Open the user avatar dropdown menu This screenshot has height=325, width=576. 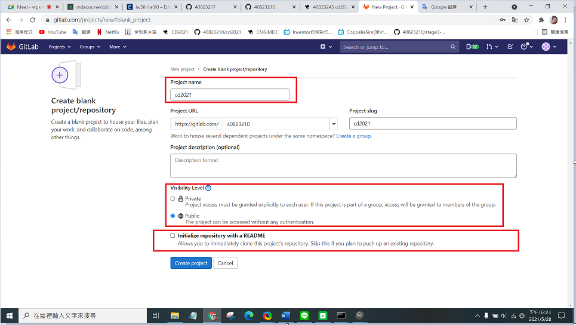click(x=549, y=47)
